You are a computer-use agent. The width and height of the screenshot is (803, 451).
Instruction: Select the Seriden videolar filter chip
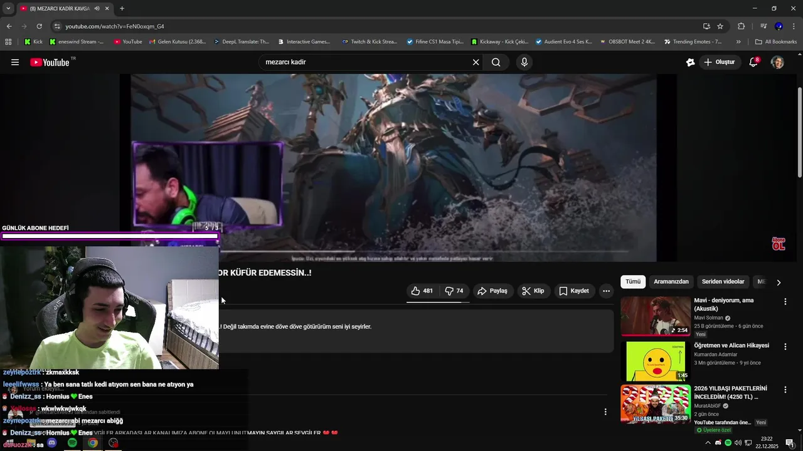pos(723,282)
